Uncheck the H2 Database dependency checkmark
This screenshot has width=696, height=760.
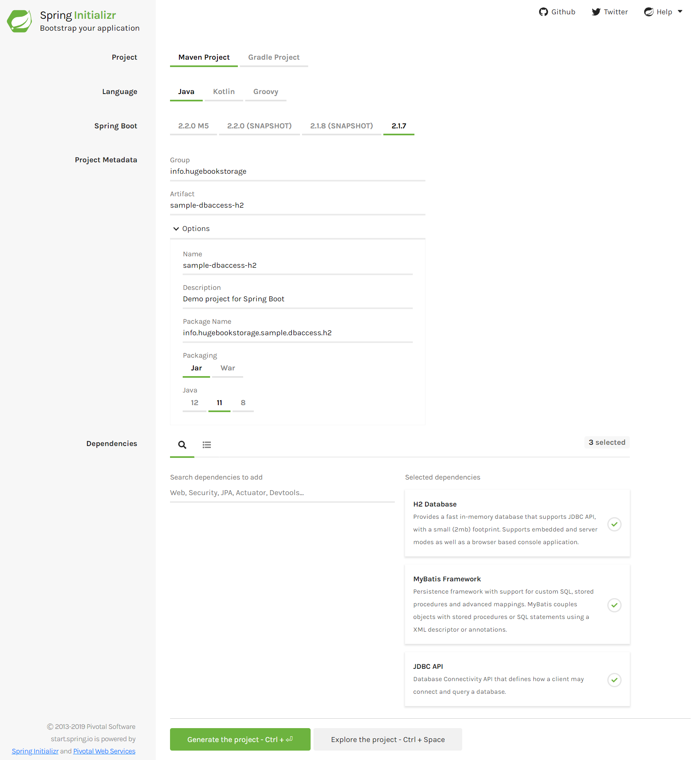tap(614, 524)
